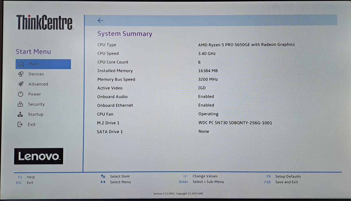
Task: Click the Security padlock icon
Action: click(20, 104)
